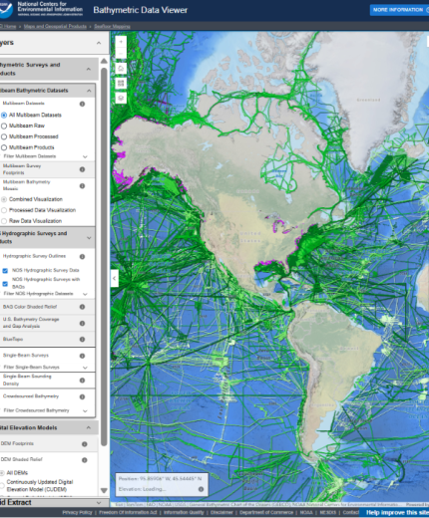Toggle the BlueTopo layer row
This screenshot has height=518, width=429.
[47, 340]
